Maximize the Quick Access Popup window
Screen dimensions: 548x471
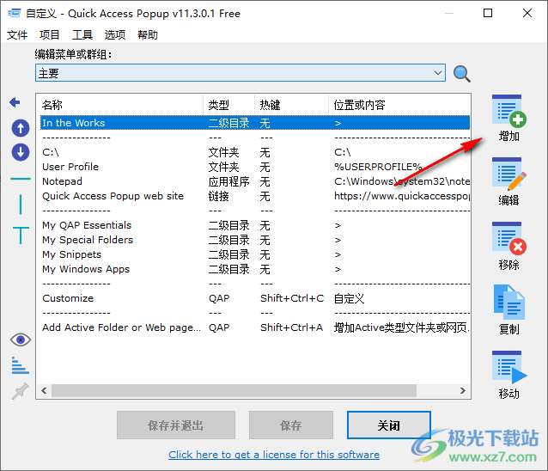488,13
